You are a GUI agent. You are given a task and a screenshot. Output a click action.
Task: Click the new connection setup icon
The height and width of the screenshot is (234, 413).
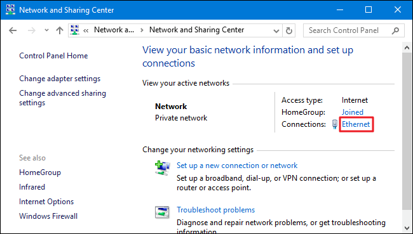(x=163, y=168)
